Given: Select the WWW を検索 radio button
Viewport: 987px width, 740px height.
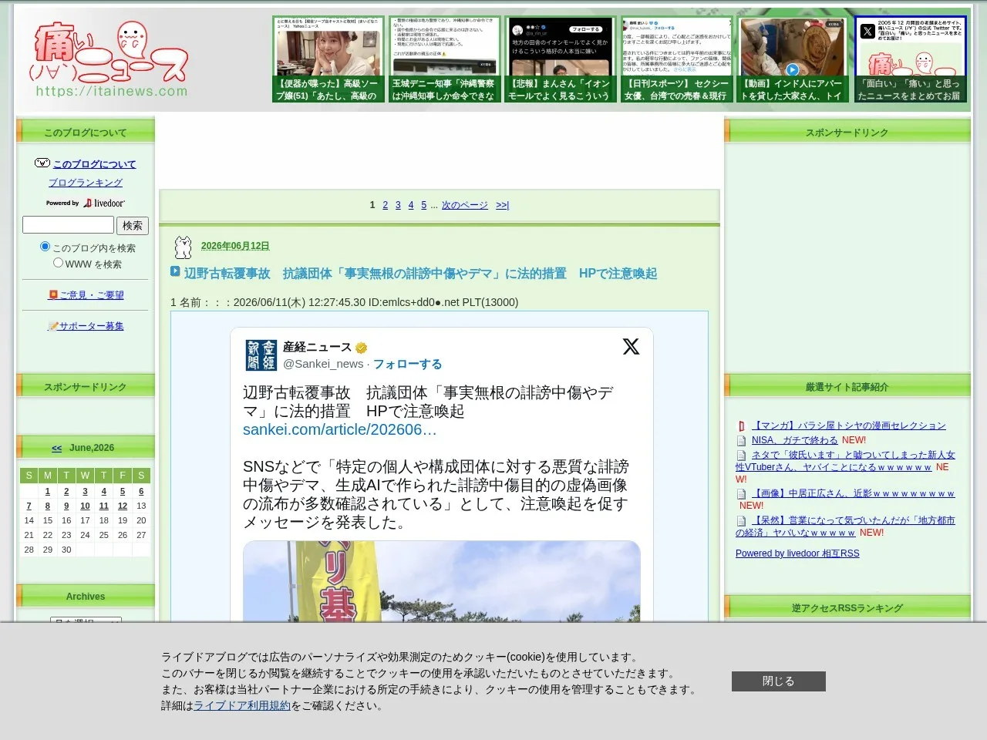Looking at the screenshot, I should tap(58, 263).
